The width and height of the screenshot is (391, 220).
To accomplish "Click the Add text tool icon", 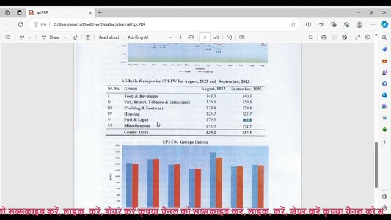I will tap(88, 37).
